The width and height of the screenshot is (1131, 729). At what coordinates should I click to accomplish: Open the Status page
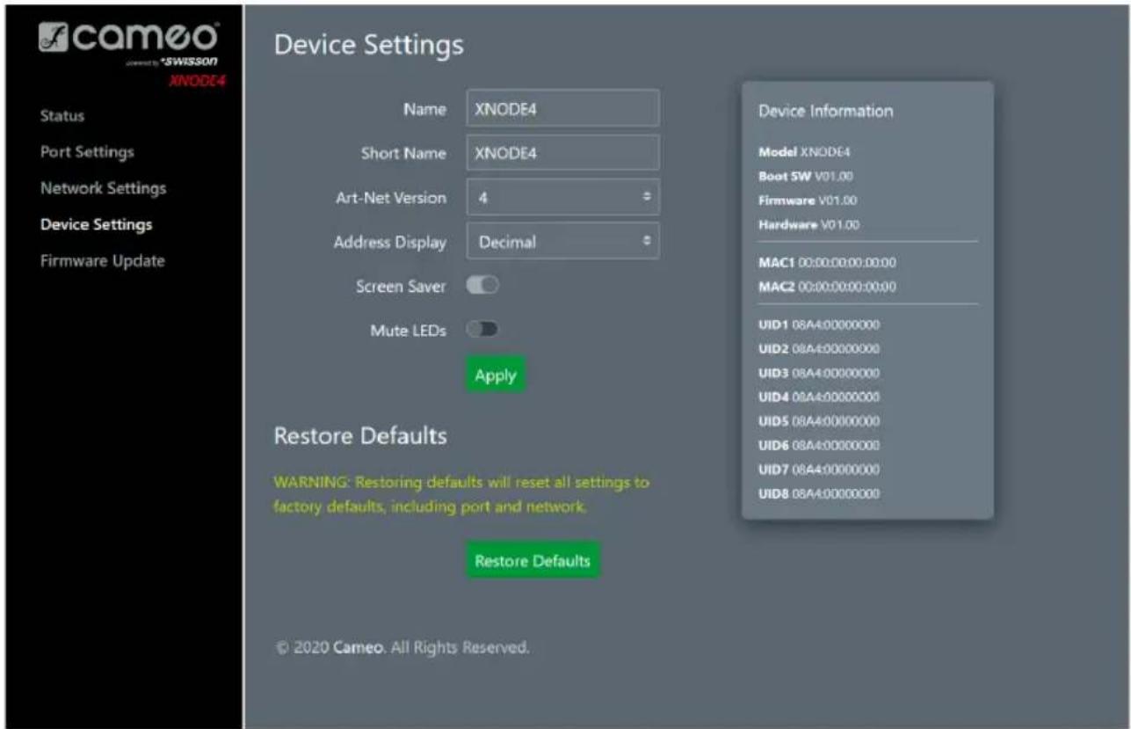click(62, 116)
